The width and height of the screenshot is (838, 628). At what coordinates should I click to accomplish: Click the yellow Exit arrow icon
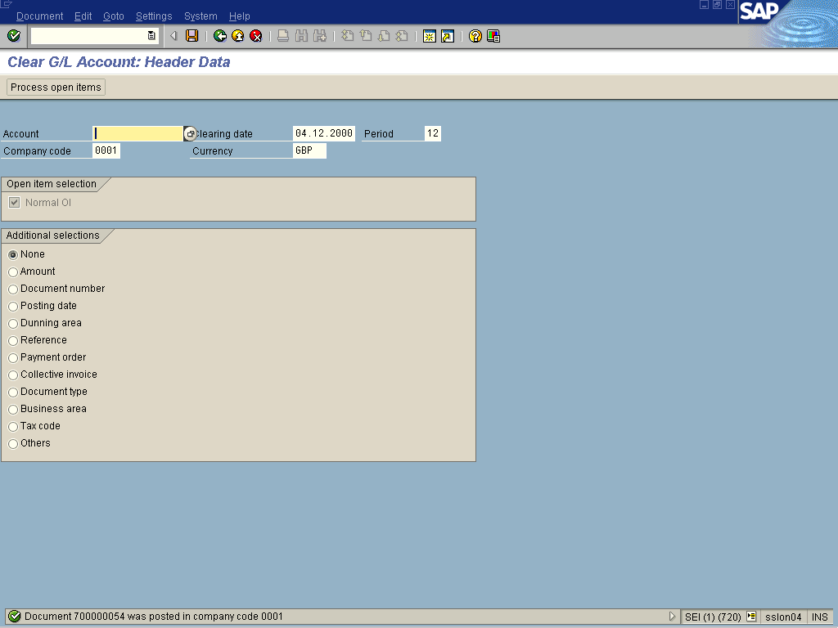237,36
